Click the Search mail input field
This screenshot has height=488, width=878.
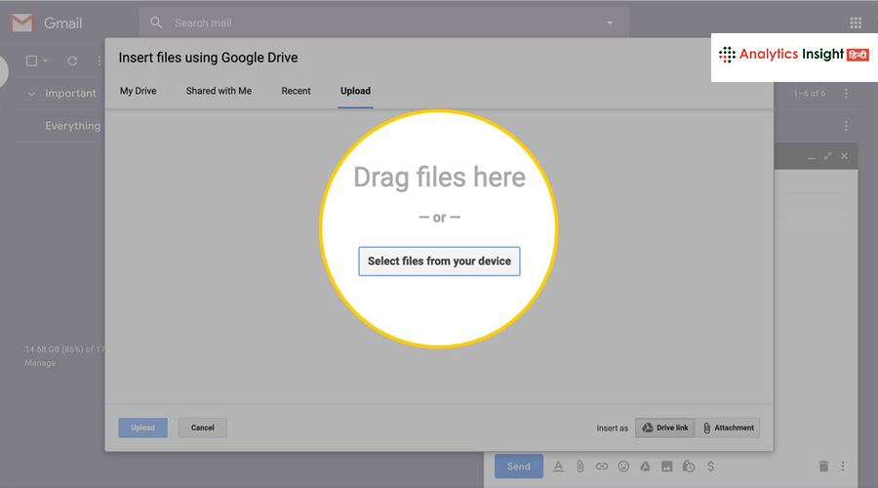pos(380,22)
